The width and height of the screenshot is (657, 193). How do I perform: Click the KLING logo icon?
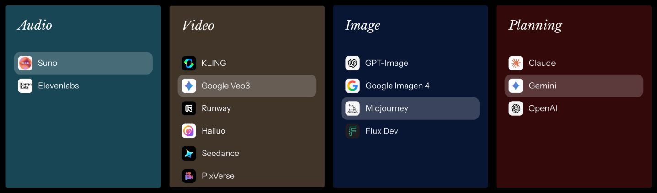pyautogui.click(x=189, y=63)
